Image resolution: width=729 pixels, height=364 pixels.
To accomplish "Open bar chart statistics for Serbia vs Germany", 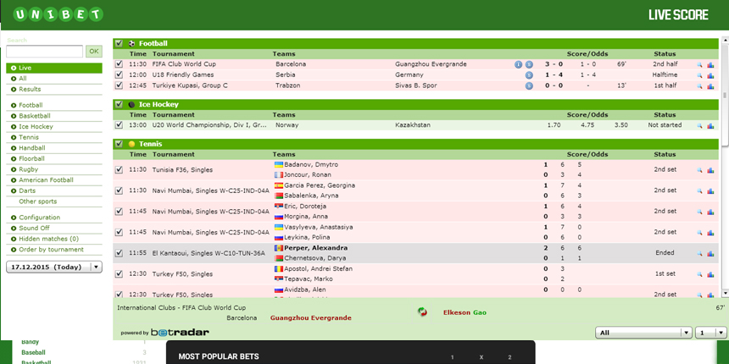I will tap(710, 75).
